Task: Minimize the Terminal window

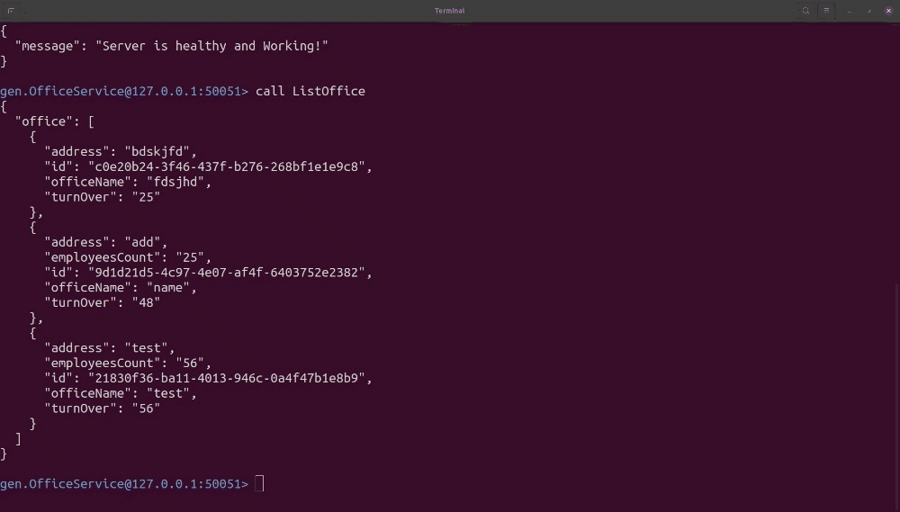Action: click(x=849, y=11)
